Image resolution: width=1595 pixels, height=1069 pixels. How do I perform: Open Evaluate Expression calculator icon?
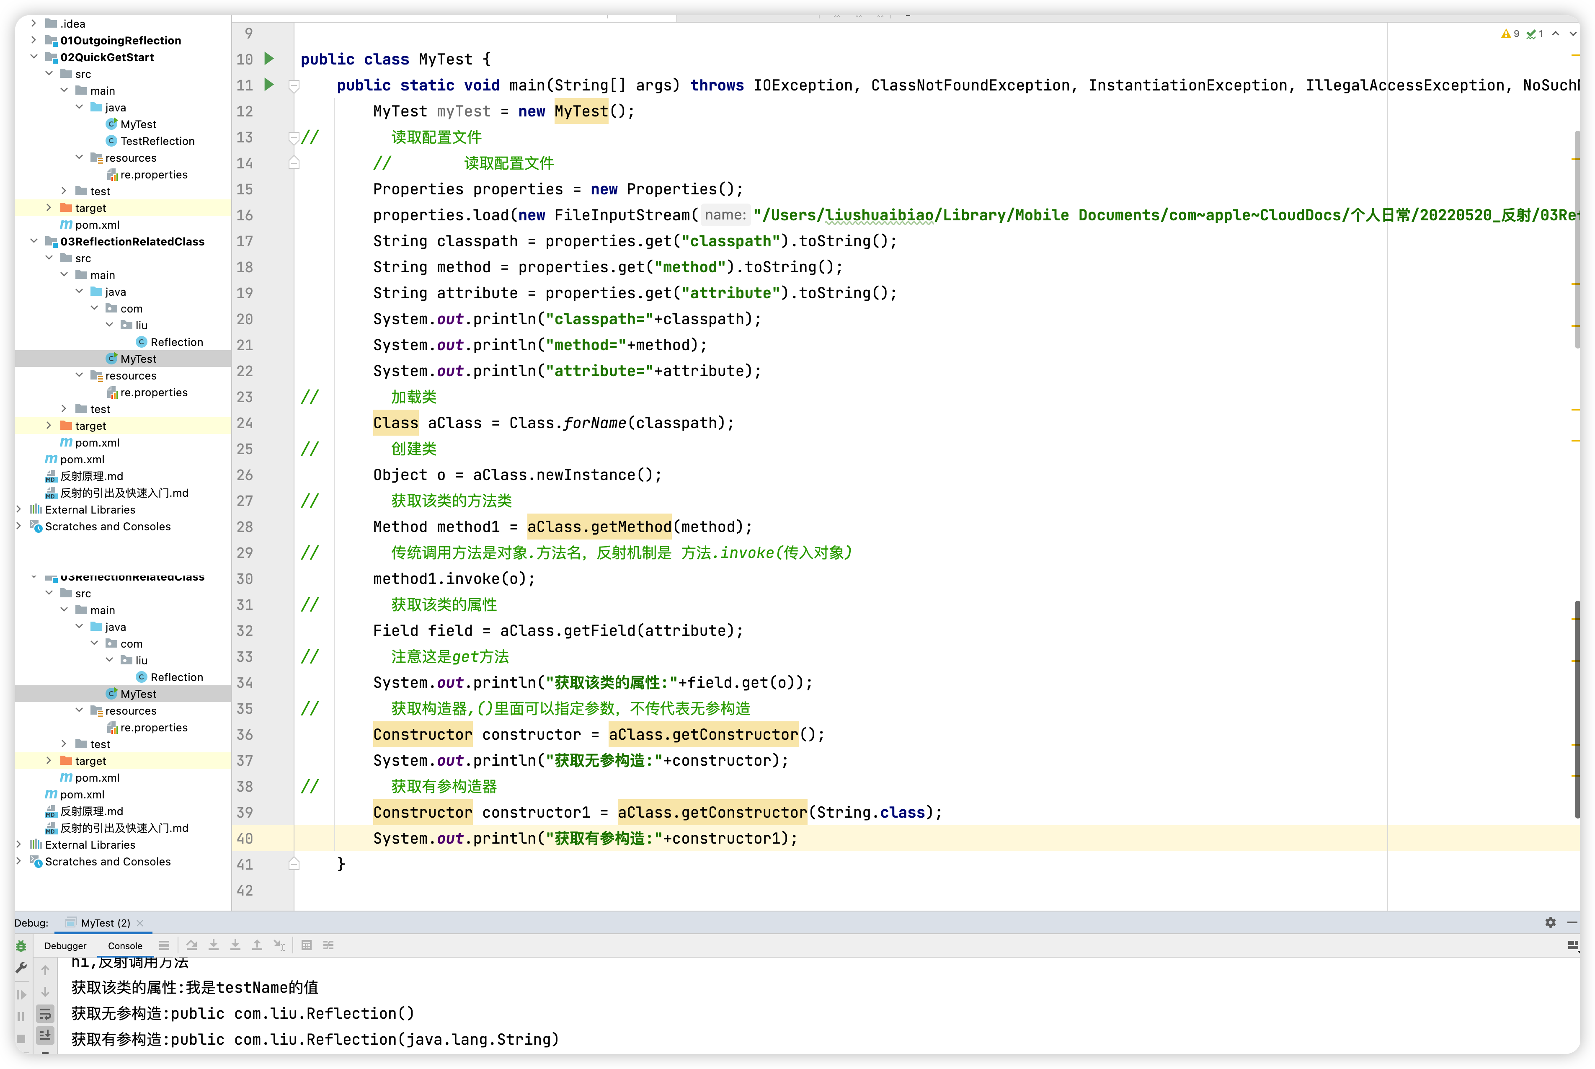click(x=307, y=945)
